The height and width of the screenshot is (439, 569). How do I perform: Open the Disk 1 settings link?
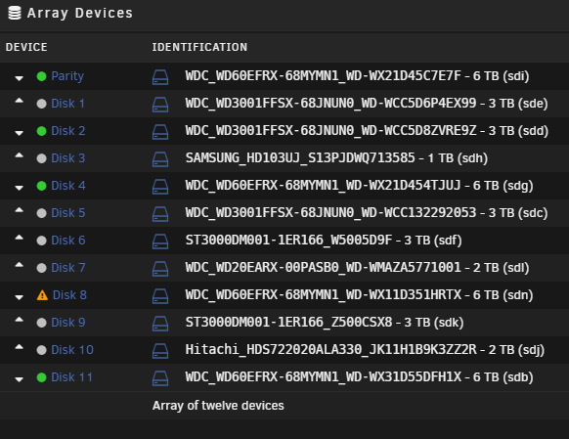pos(67,104)
